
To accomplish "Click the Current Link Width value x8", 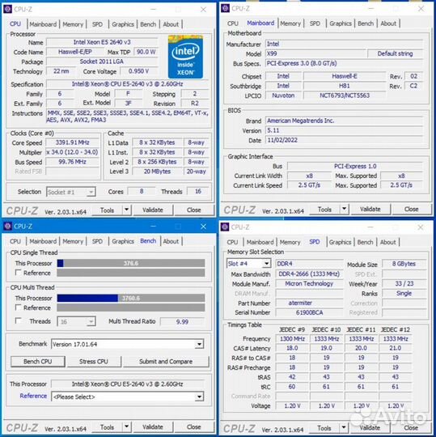I will [x=309, y=176].
